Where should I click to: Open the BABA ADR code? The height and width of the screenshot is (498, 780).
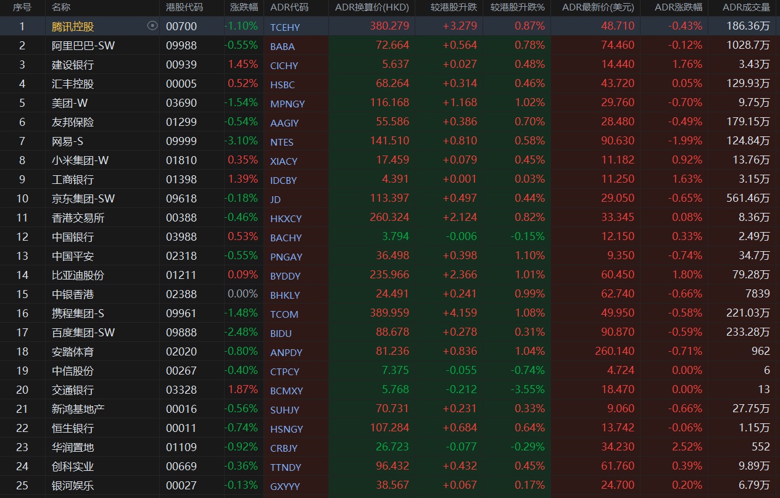[282, 46]
